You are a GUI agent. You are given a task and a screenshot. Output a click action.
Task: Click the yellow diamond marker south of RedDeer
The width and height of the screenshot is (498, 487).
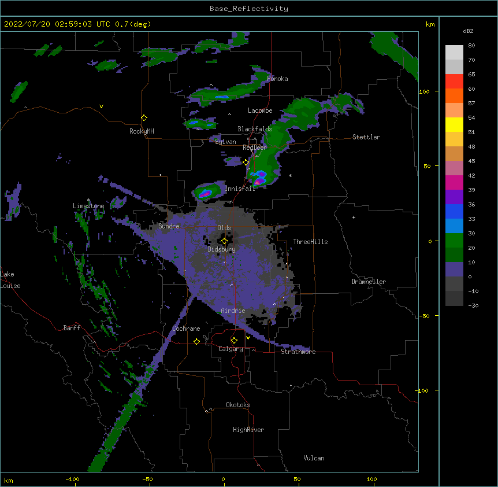246,163
